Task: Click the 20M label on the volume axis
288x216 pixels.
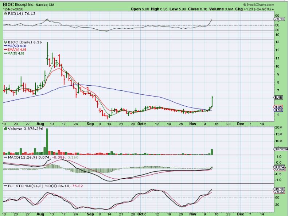Action: point(279,127)
